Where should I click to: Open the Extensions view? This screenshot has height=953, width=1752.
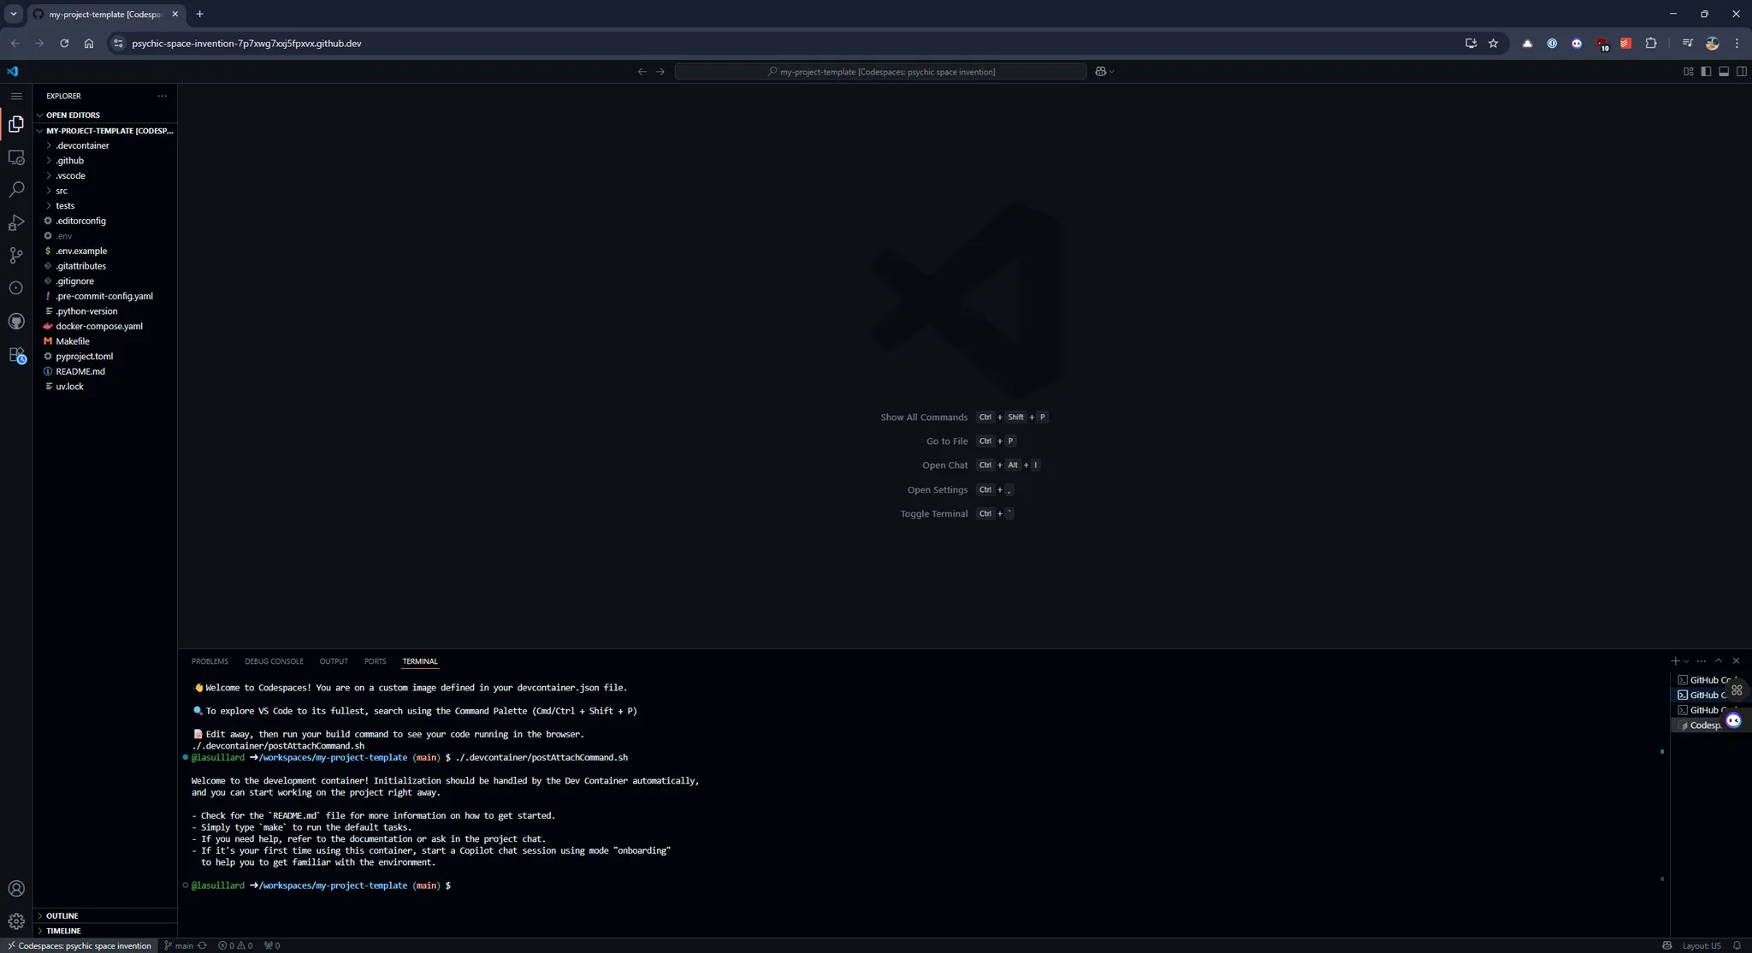(16, 355)
